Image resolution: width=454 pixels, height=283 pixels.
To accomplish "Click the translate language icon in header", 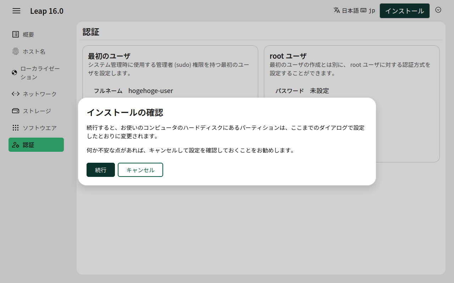I will click(x=337, y=10).
